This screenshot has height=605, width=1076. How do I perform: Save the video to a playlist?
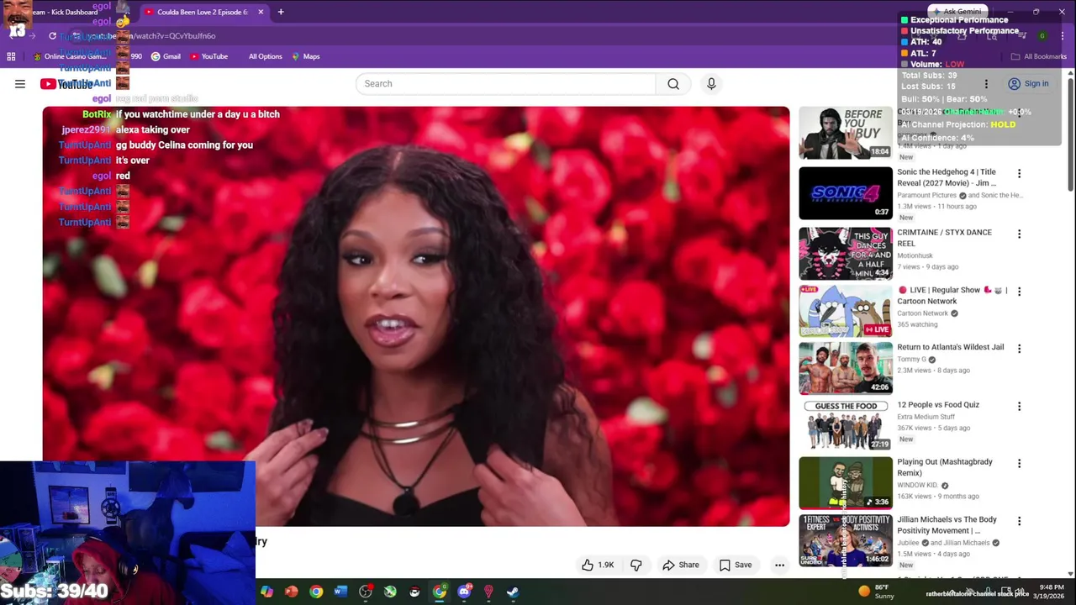point(736,565)
